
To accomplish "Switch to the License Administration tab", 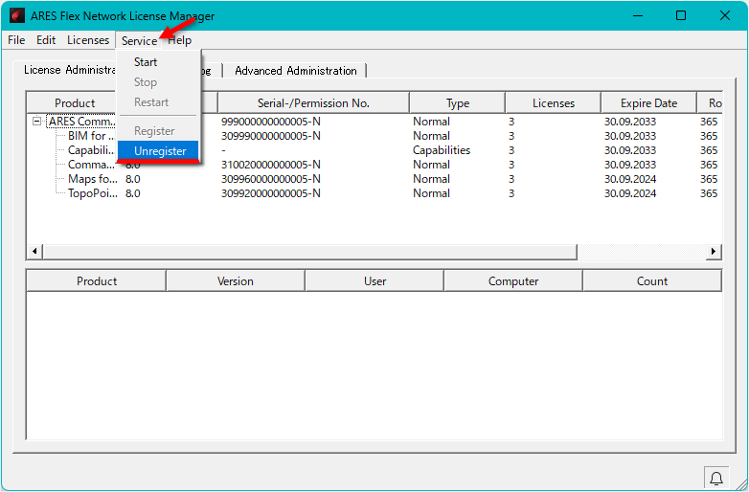I will click(70, 70).
